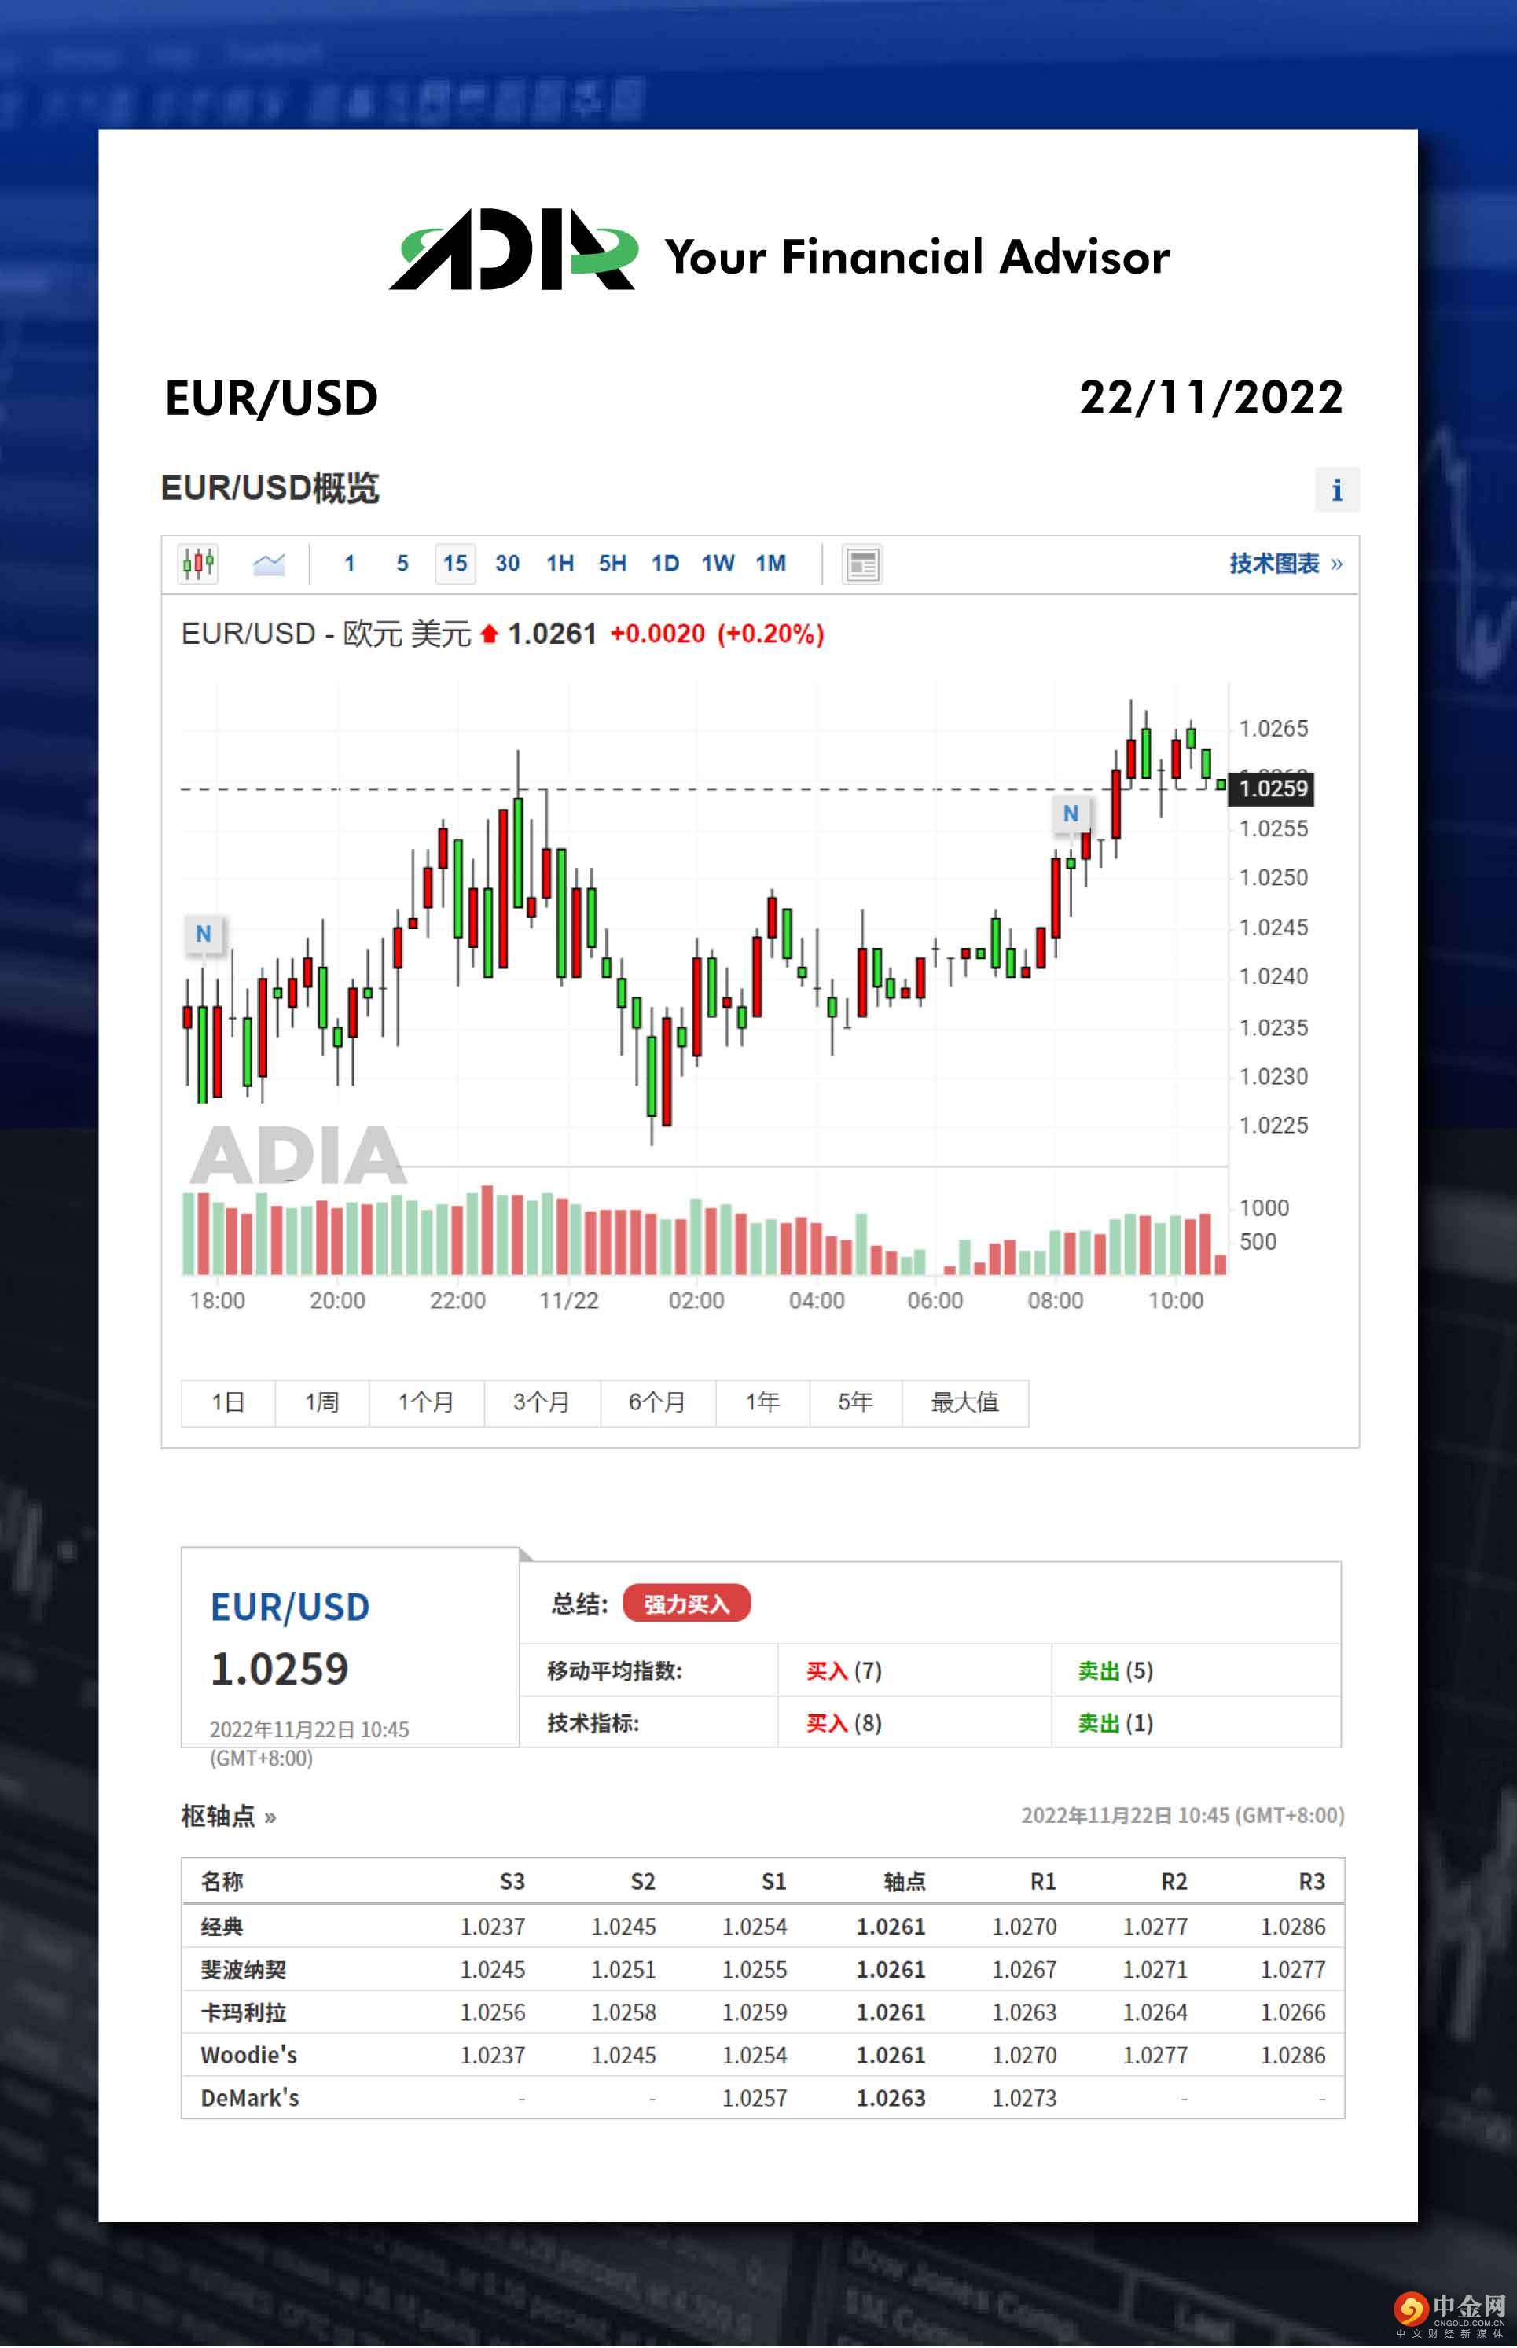The width and height of the screenshot is (1517, 2348).
Task: Click the red up arrow beside 1.0261
Action: click(489, 634)
